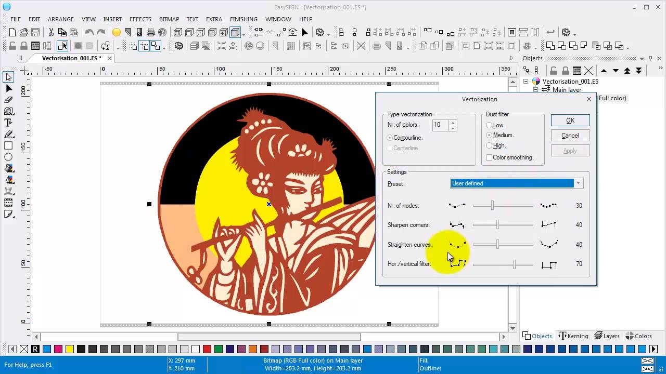Open the Preset dropdown showing User defined
The height and width of the screenshot is (374, 666).
[578, 183]
